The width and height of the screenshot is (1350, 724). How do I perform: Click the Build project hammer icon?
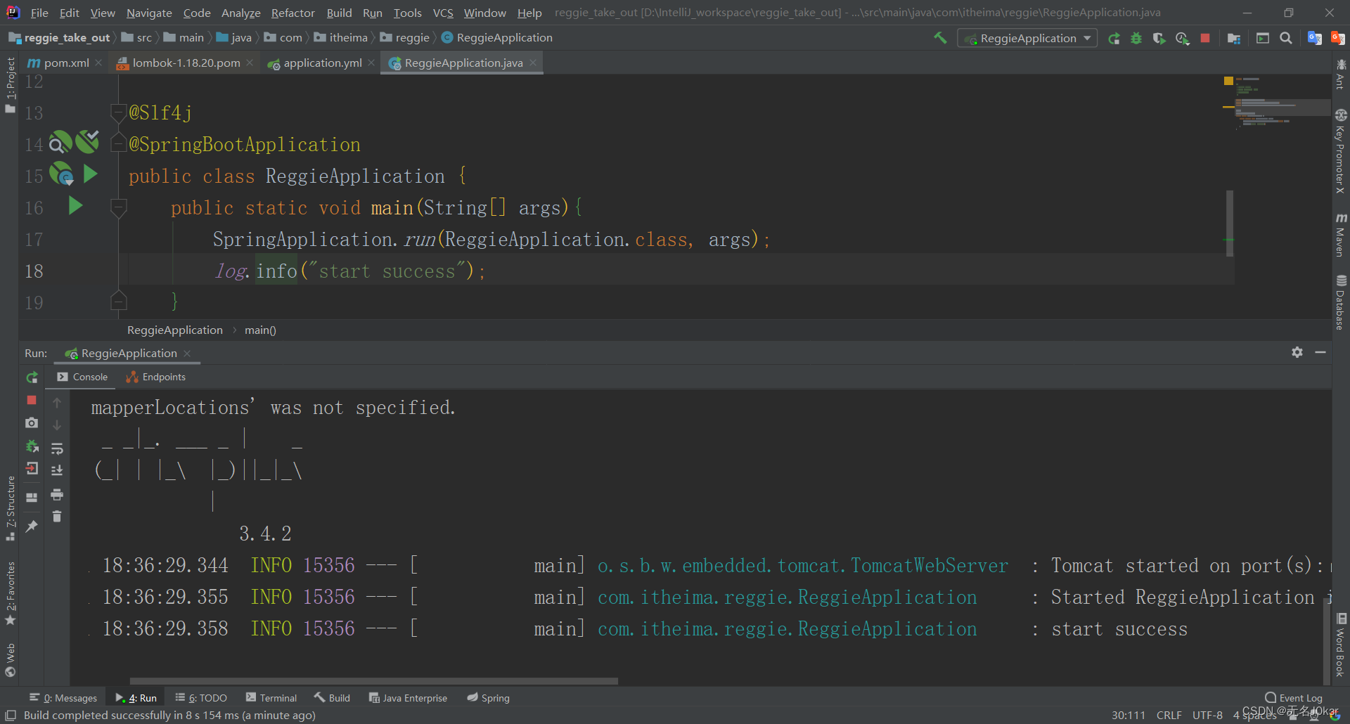click(x=940, y=38)
